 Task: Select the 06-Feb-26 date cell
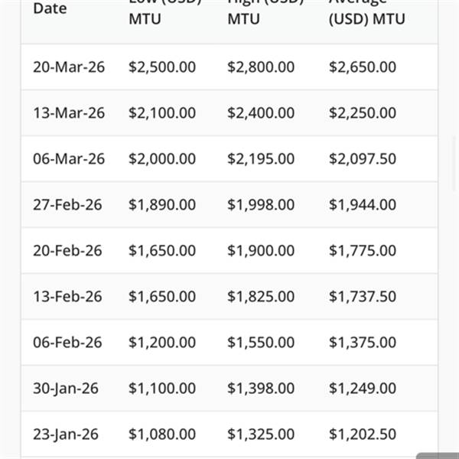(x=67, y=343)
